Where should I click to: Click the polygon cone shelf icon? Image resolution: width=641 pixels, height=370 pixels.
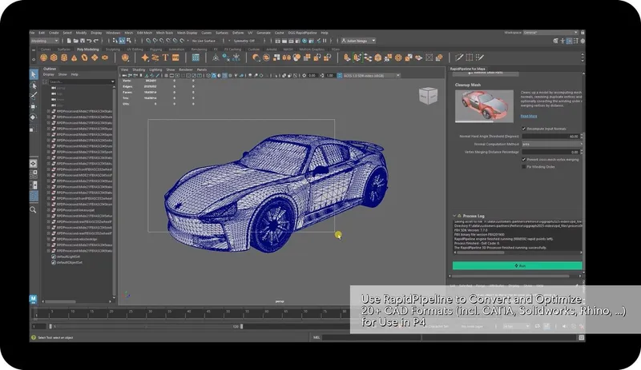[75, 58]
